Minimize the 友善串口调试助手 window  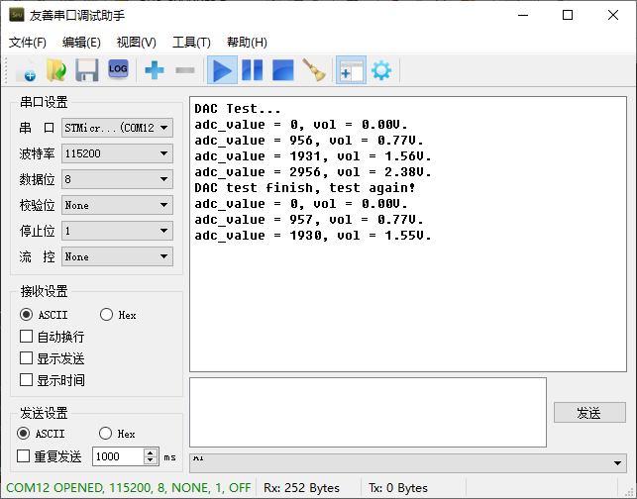[x=523, y=15]
